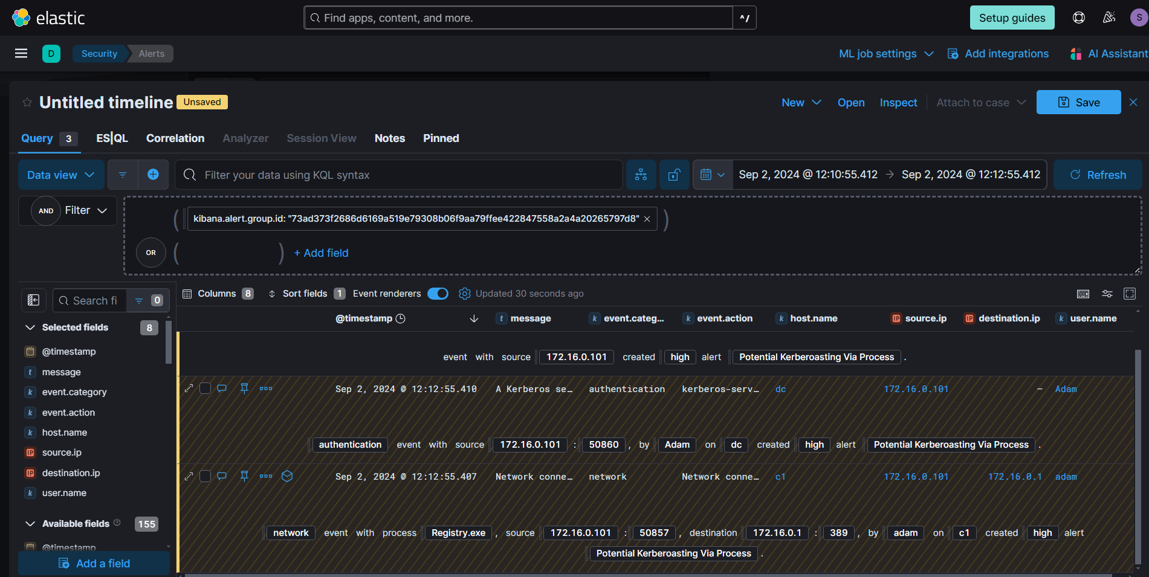Toggle the Event renderers switch
1149x577 pixels.
click(x=438, y=294)
